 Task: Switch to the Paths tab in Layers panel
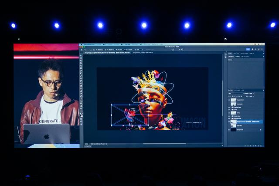tap(242, 90)
